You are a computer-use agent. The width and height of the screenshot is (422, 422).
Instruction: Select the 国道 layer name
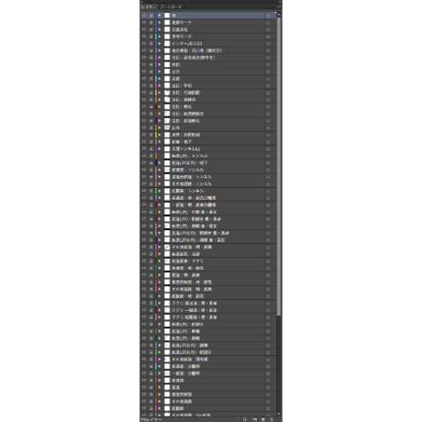[176, 387]
